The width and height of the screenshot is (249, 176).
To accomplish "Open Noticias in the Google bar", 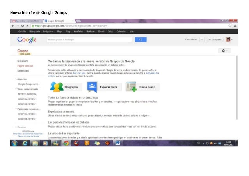I will click(91, 32).
